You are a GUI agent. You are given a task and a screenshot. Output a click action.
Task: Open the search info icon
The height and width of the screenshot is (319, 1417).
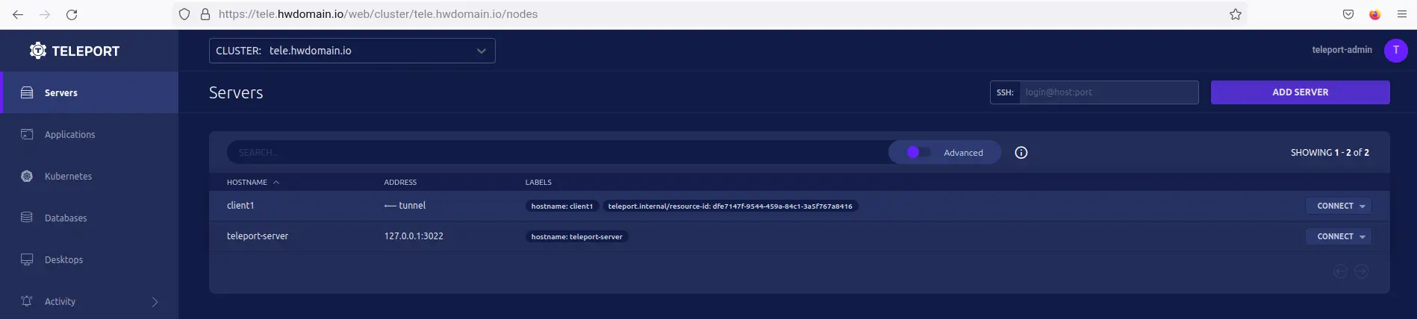point(1021,152)
